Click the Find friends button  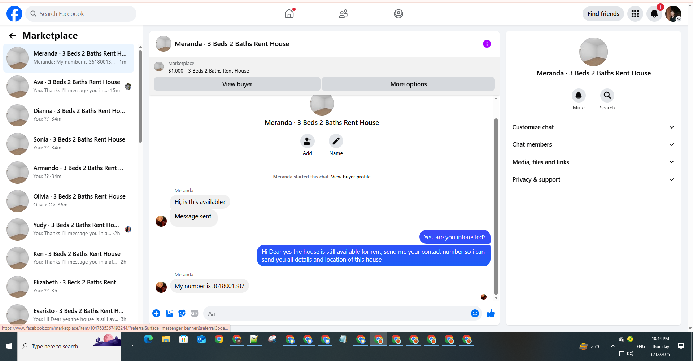[x=603, y=14]
